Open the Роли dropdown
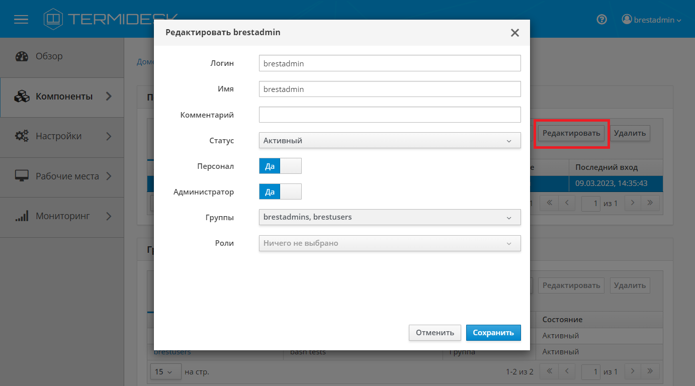The image size is (695, 386). pyautogui.click(x=389, y=243)
